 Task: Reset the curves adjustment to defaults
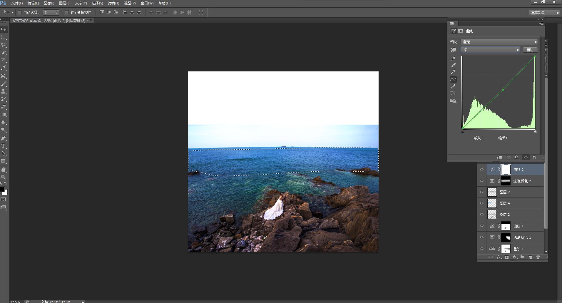(516, 158)
